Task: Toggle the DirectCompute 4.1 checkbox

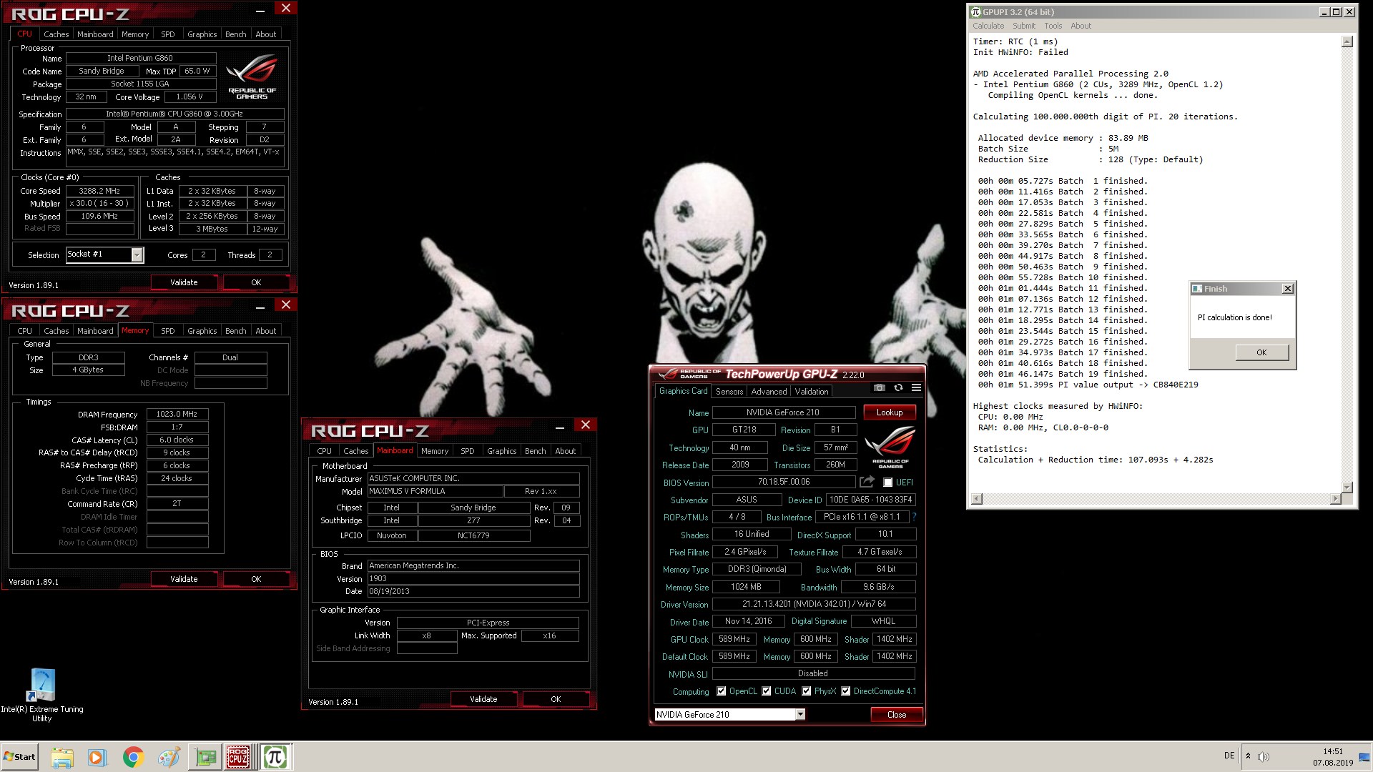Action: click(x=846, y=691)
